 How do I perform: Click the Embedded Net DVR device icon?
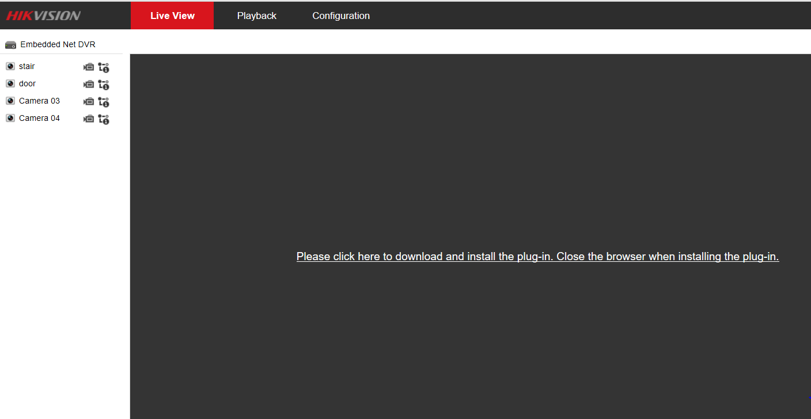pos(10,45)
